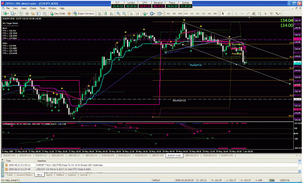Switch chart to bar chart icon
This screenshot has width=303, height=183.
100,14
